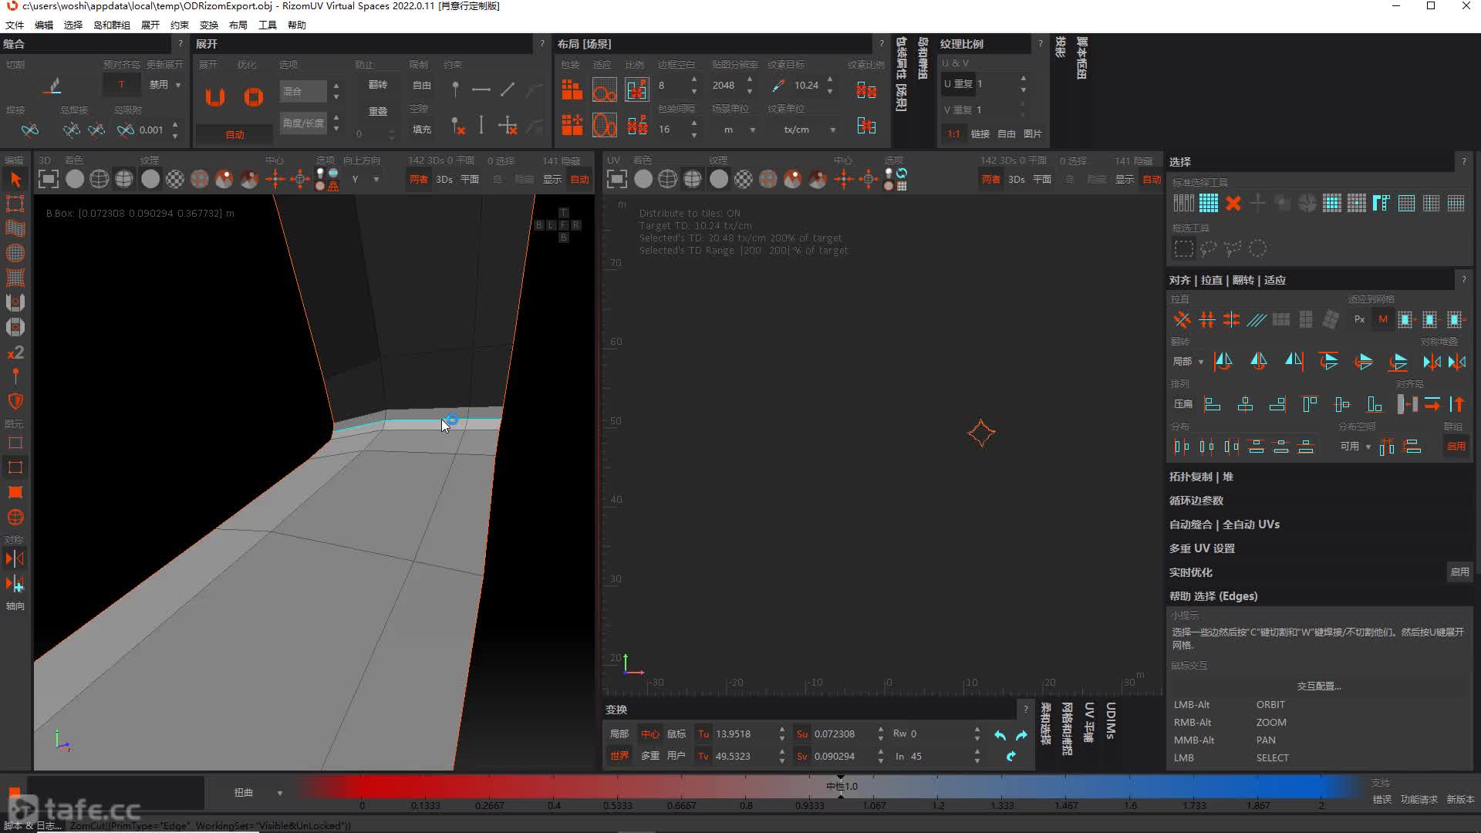
Task: Select the lasso box selection tool
Action: [1208, 248]
